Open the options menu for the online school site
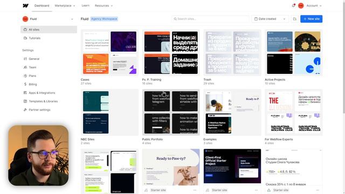 click(318, 190)
